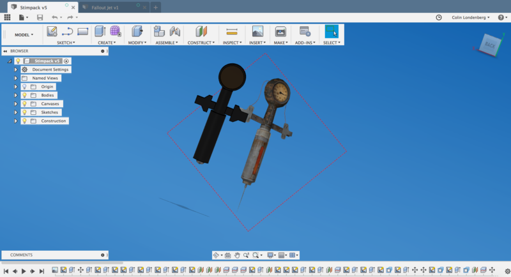The width and height of the screenshot is (511, 277).
Task: Expand the Origin folder
Action: (15, 87)
